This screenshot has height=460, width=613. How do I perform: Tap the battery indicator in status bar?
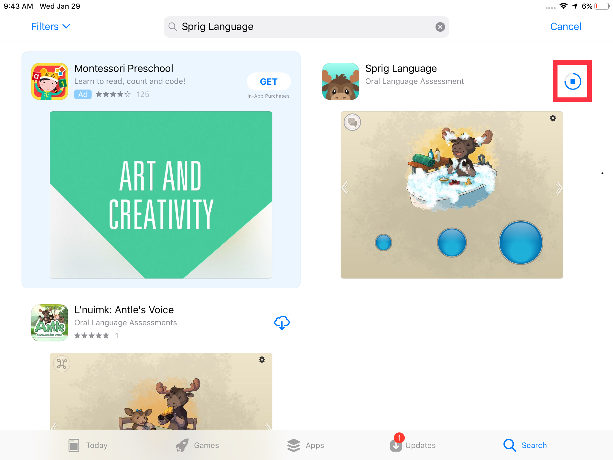point(602,6)
